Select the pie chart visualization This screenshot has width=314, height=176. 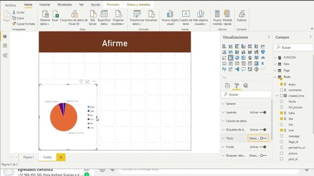tap(231, 58)
